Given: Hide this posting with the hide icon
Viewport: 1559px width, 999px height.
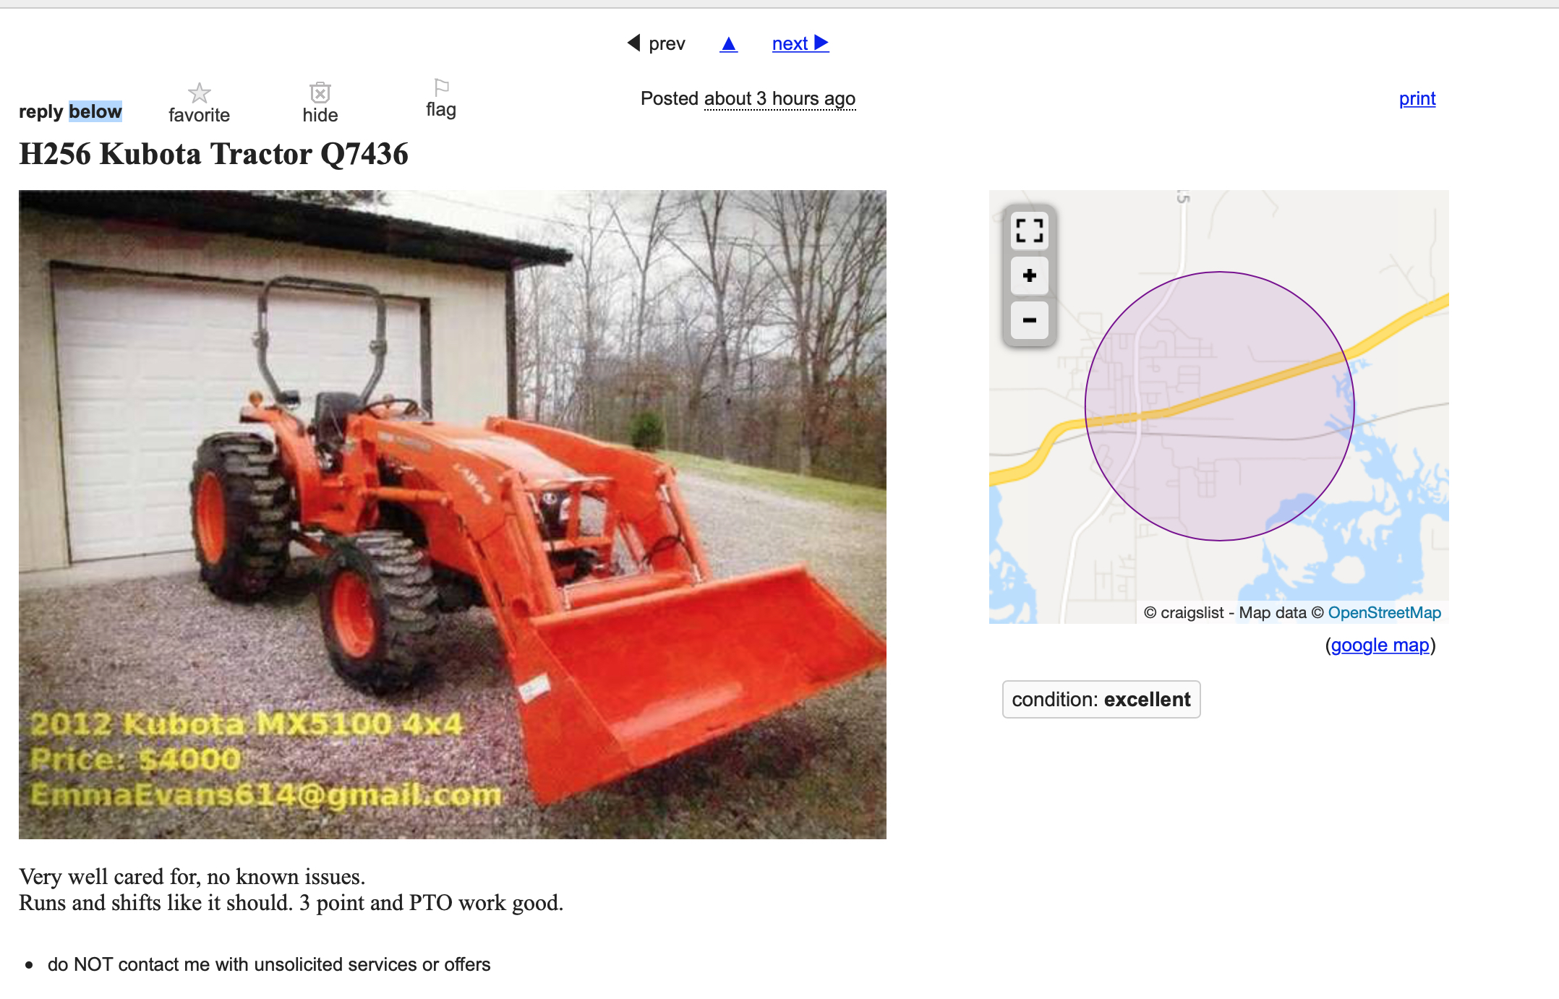Looking at the screenshot, I should click(320, 93).
